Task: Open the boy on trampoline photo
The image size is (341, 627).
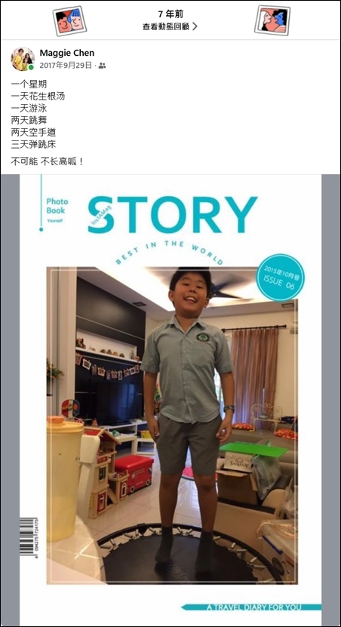Action: tap(172, 425)
